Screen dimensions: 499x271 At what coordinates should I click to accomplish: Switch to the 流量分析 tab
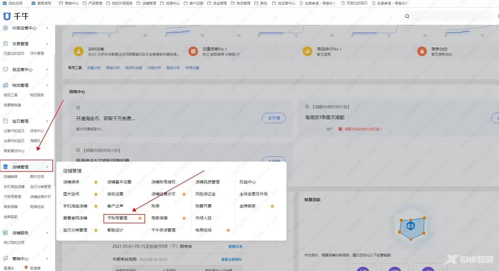94,68
